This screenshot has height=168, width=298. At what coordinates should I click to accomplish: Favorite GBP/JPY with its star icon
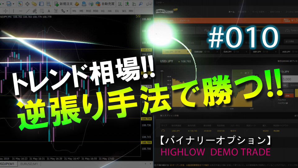(x=276, y=52)
